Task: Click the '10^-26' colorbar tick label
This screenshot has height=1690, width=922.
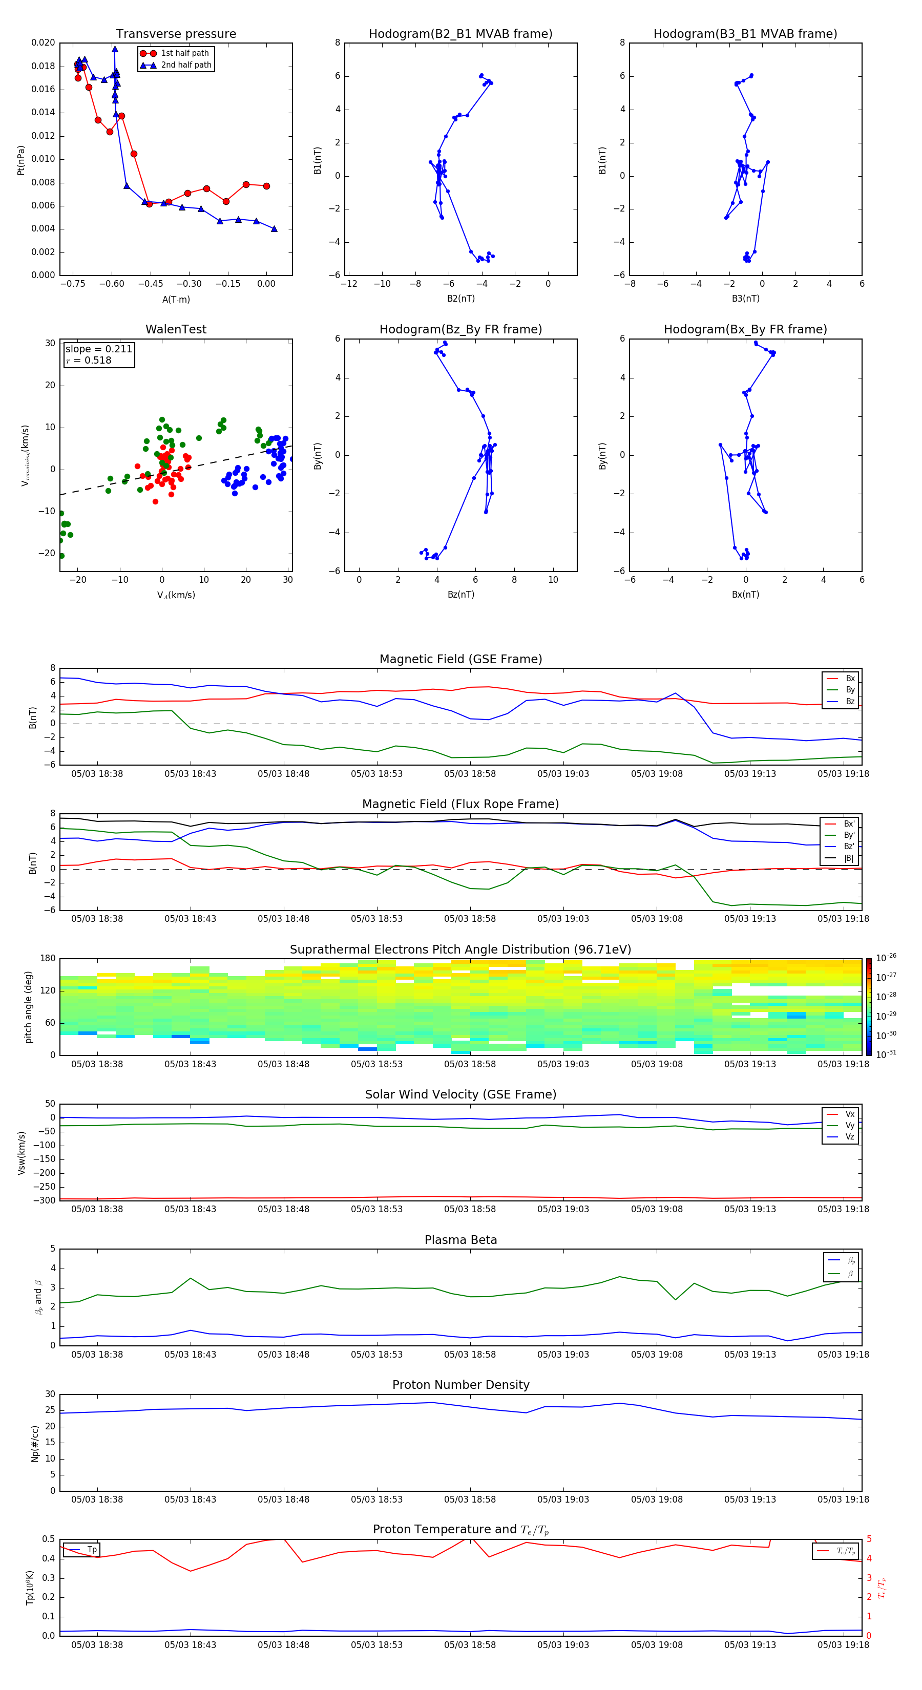Action: point(886,958)
